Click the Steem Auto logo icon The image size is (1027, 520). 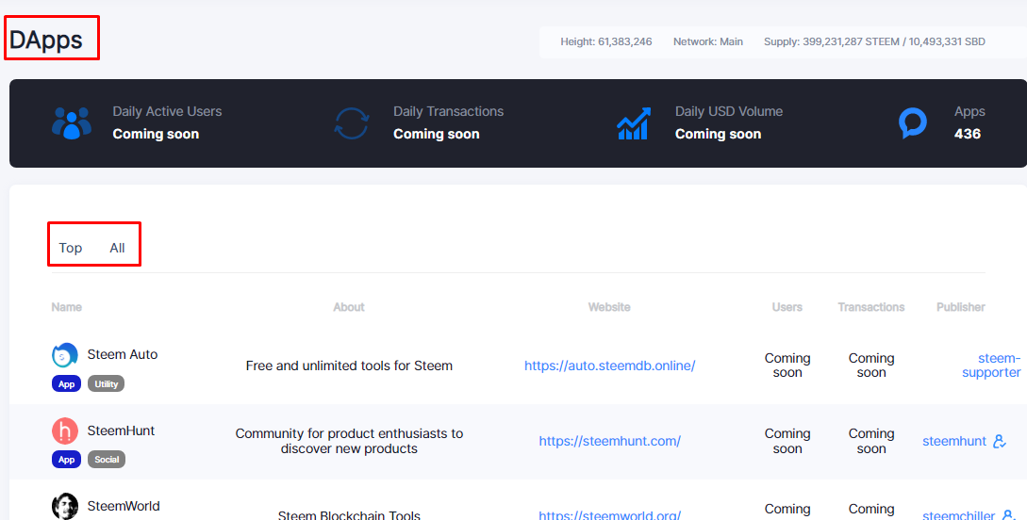pyautogui.click(x=65, y=355)
